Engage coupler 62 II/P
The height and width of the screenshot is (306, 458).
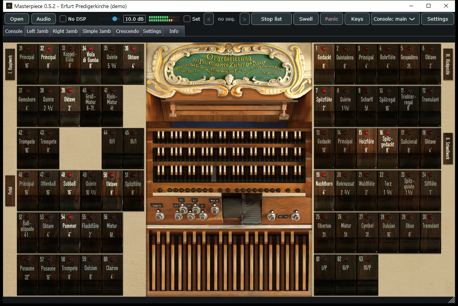[x=345, y=275]
